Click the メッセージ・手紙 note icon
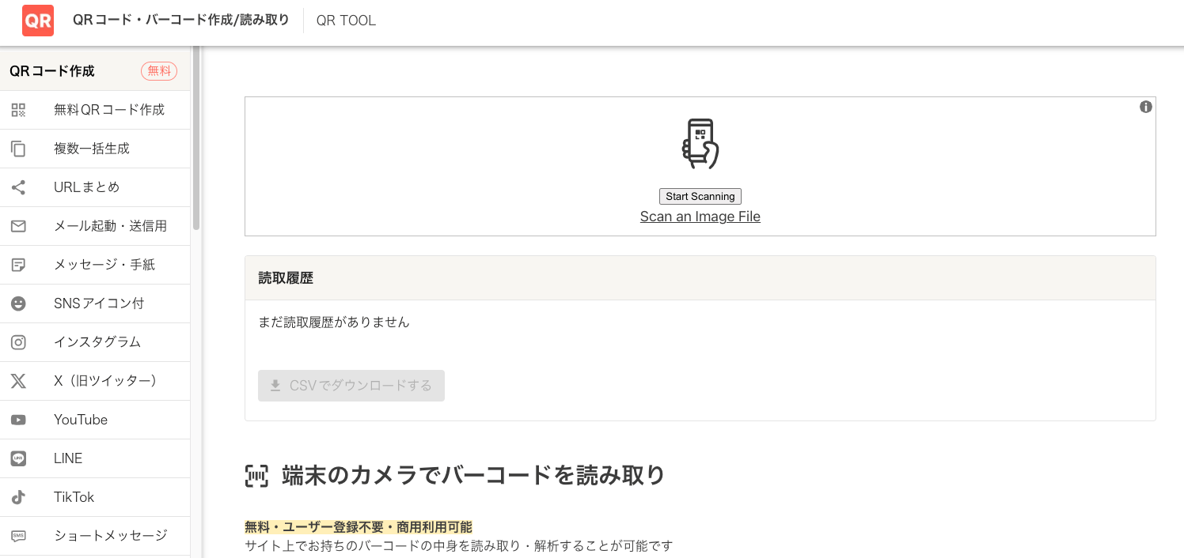This screenshot has height=558, width=1184. tap(18, 265)
